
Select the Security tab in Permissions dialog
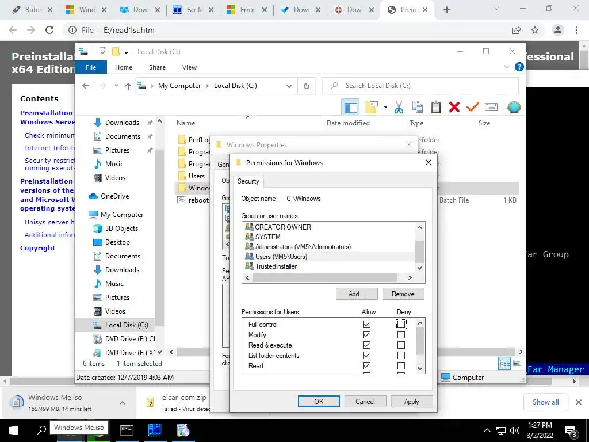[248, 181]
